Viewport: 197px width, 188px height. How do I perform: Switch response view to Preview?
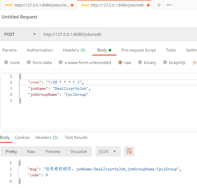tap(53, 151)
